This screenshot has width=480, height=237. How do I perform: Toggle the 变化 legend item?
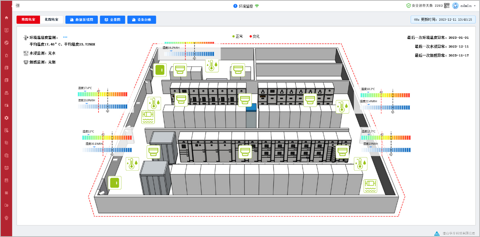[255, 37]
